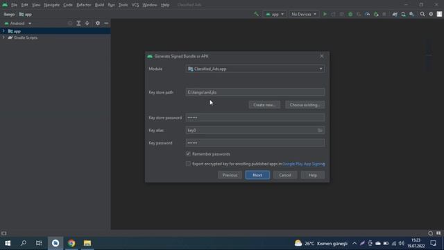Viewport: 444px width, 250px height.
Task: Click the Sync Project with Gradle icon
Action: click(x=395, y=14)
